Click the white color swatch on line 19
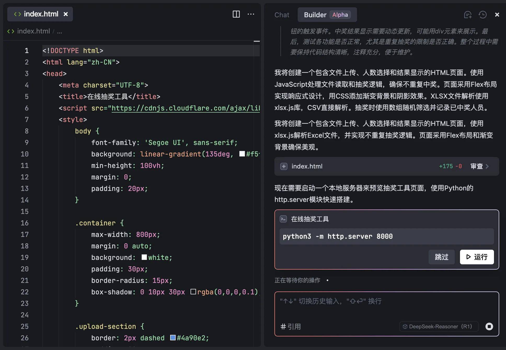This screenshot has width=506, height=350. tap(144, 257)
